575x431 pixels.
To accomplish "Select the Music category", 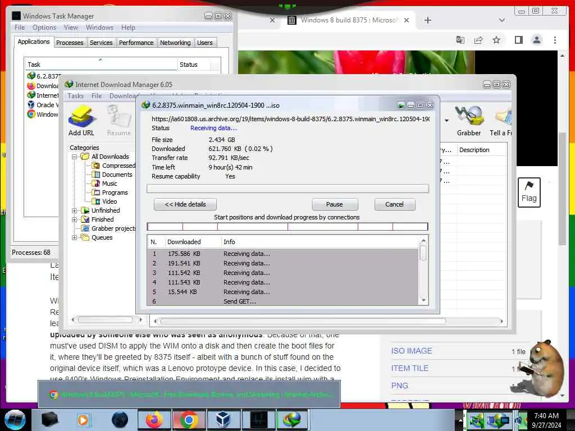I will coord(109,184).
